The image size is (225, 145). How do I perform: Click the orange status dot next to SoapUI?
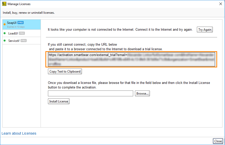[5, 24]
